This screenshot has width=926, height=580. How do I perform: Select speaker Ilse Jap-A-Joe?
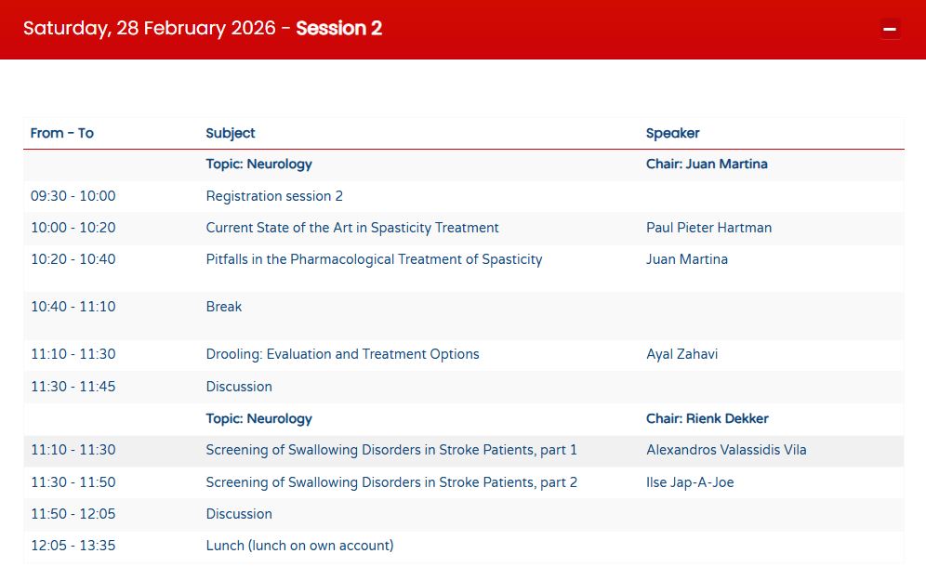click(x=690, y=482)
